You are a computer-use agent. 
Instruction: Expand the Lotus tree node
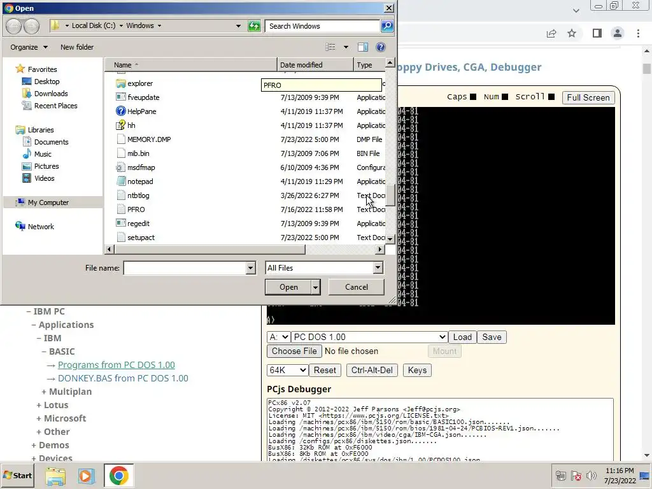tap(39, 405)
